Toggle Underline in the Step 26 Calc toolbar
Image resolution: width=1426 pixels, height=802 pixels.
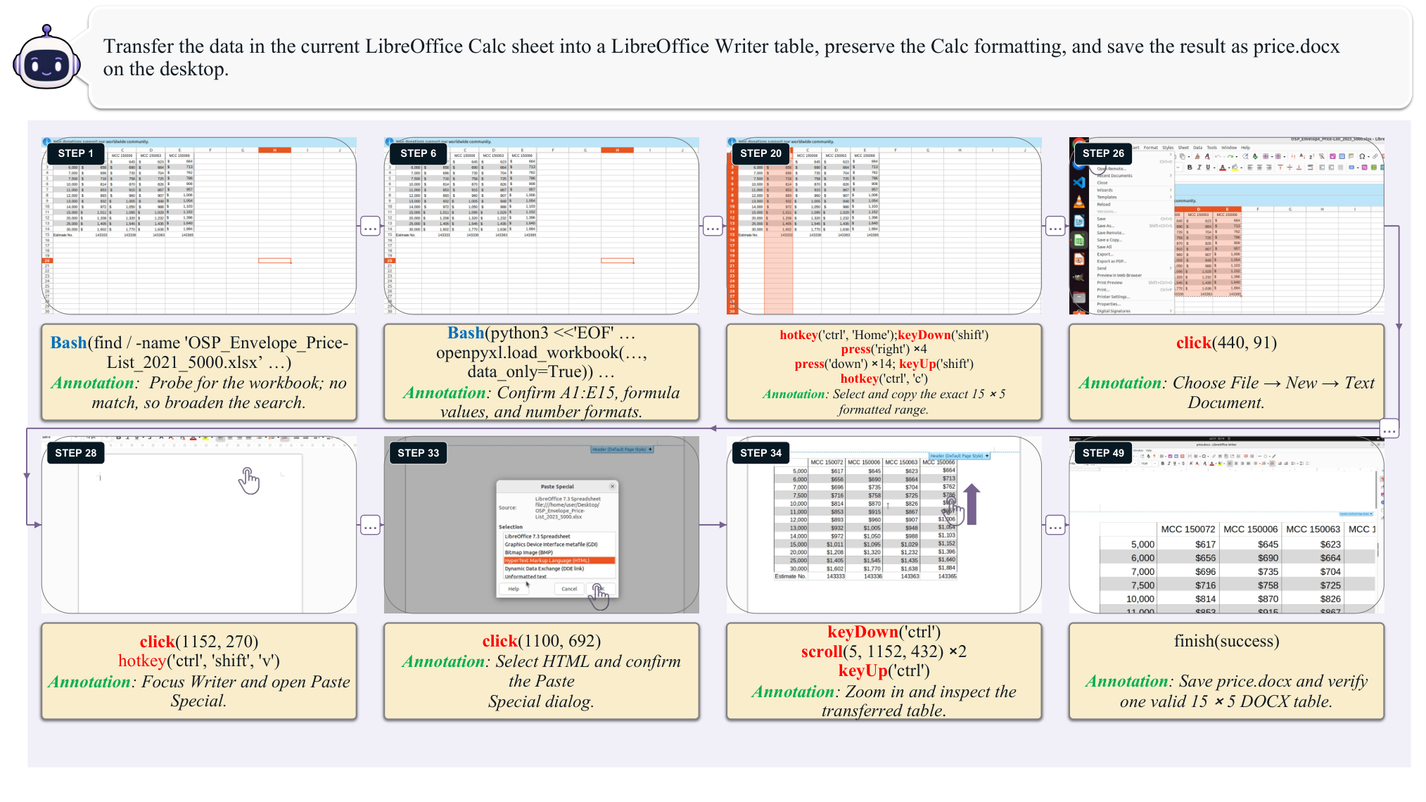(1208, 167)
